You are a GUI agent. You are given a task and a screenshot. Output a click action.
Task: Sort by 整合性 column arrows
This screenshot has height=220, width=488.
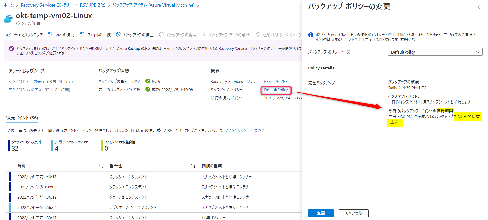(193, 166)
